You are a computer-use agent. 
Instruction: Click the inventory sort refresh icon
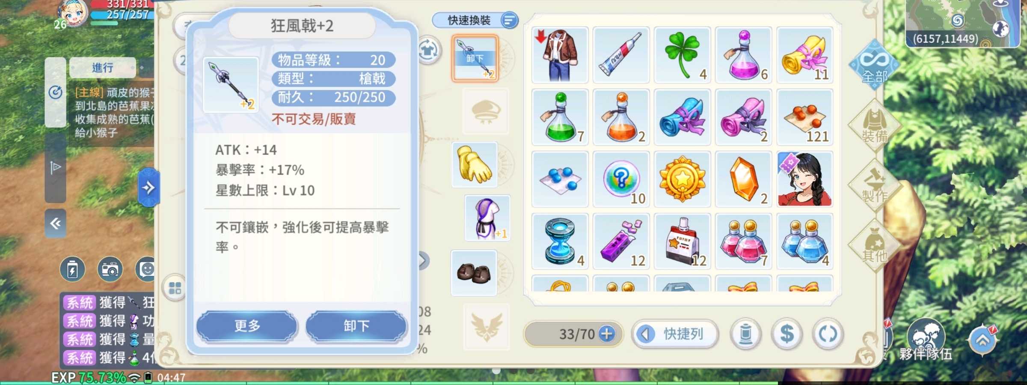(x=828, y=334)
